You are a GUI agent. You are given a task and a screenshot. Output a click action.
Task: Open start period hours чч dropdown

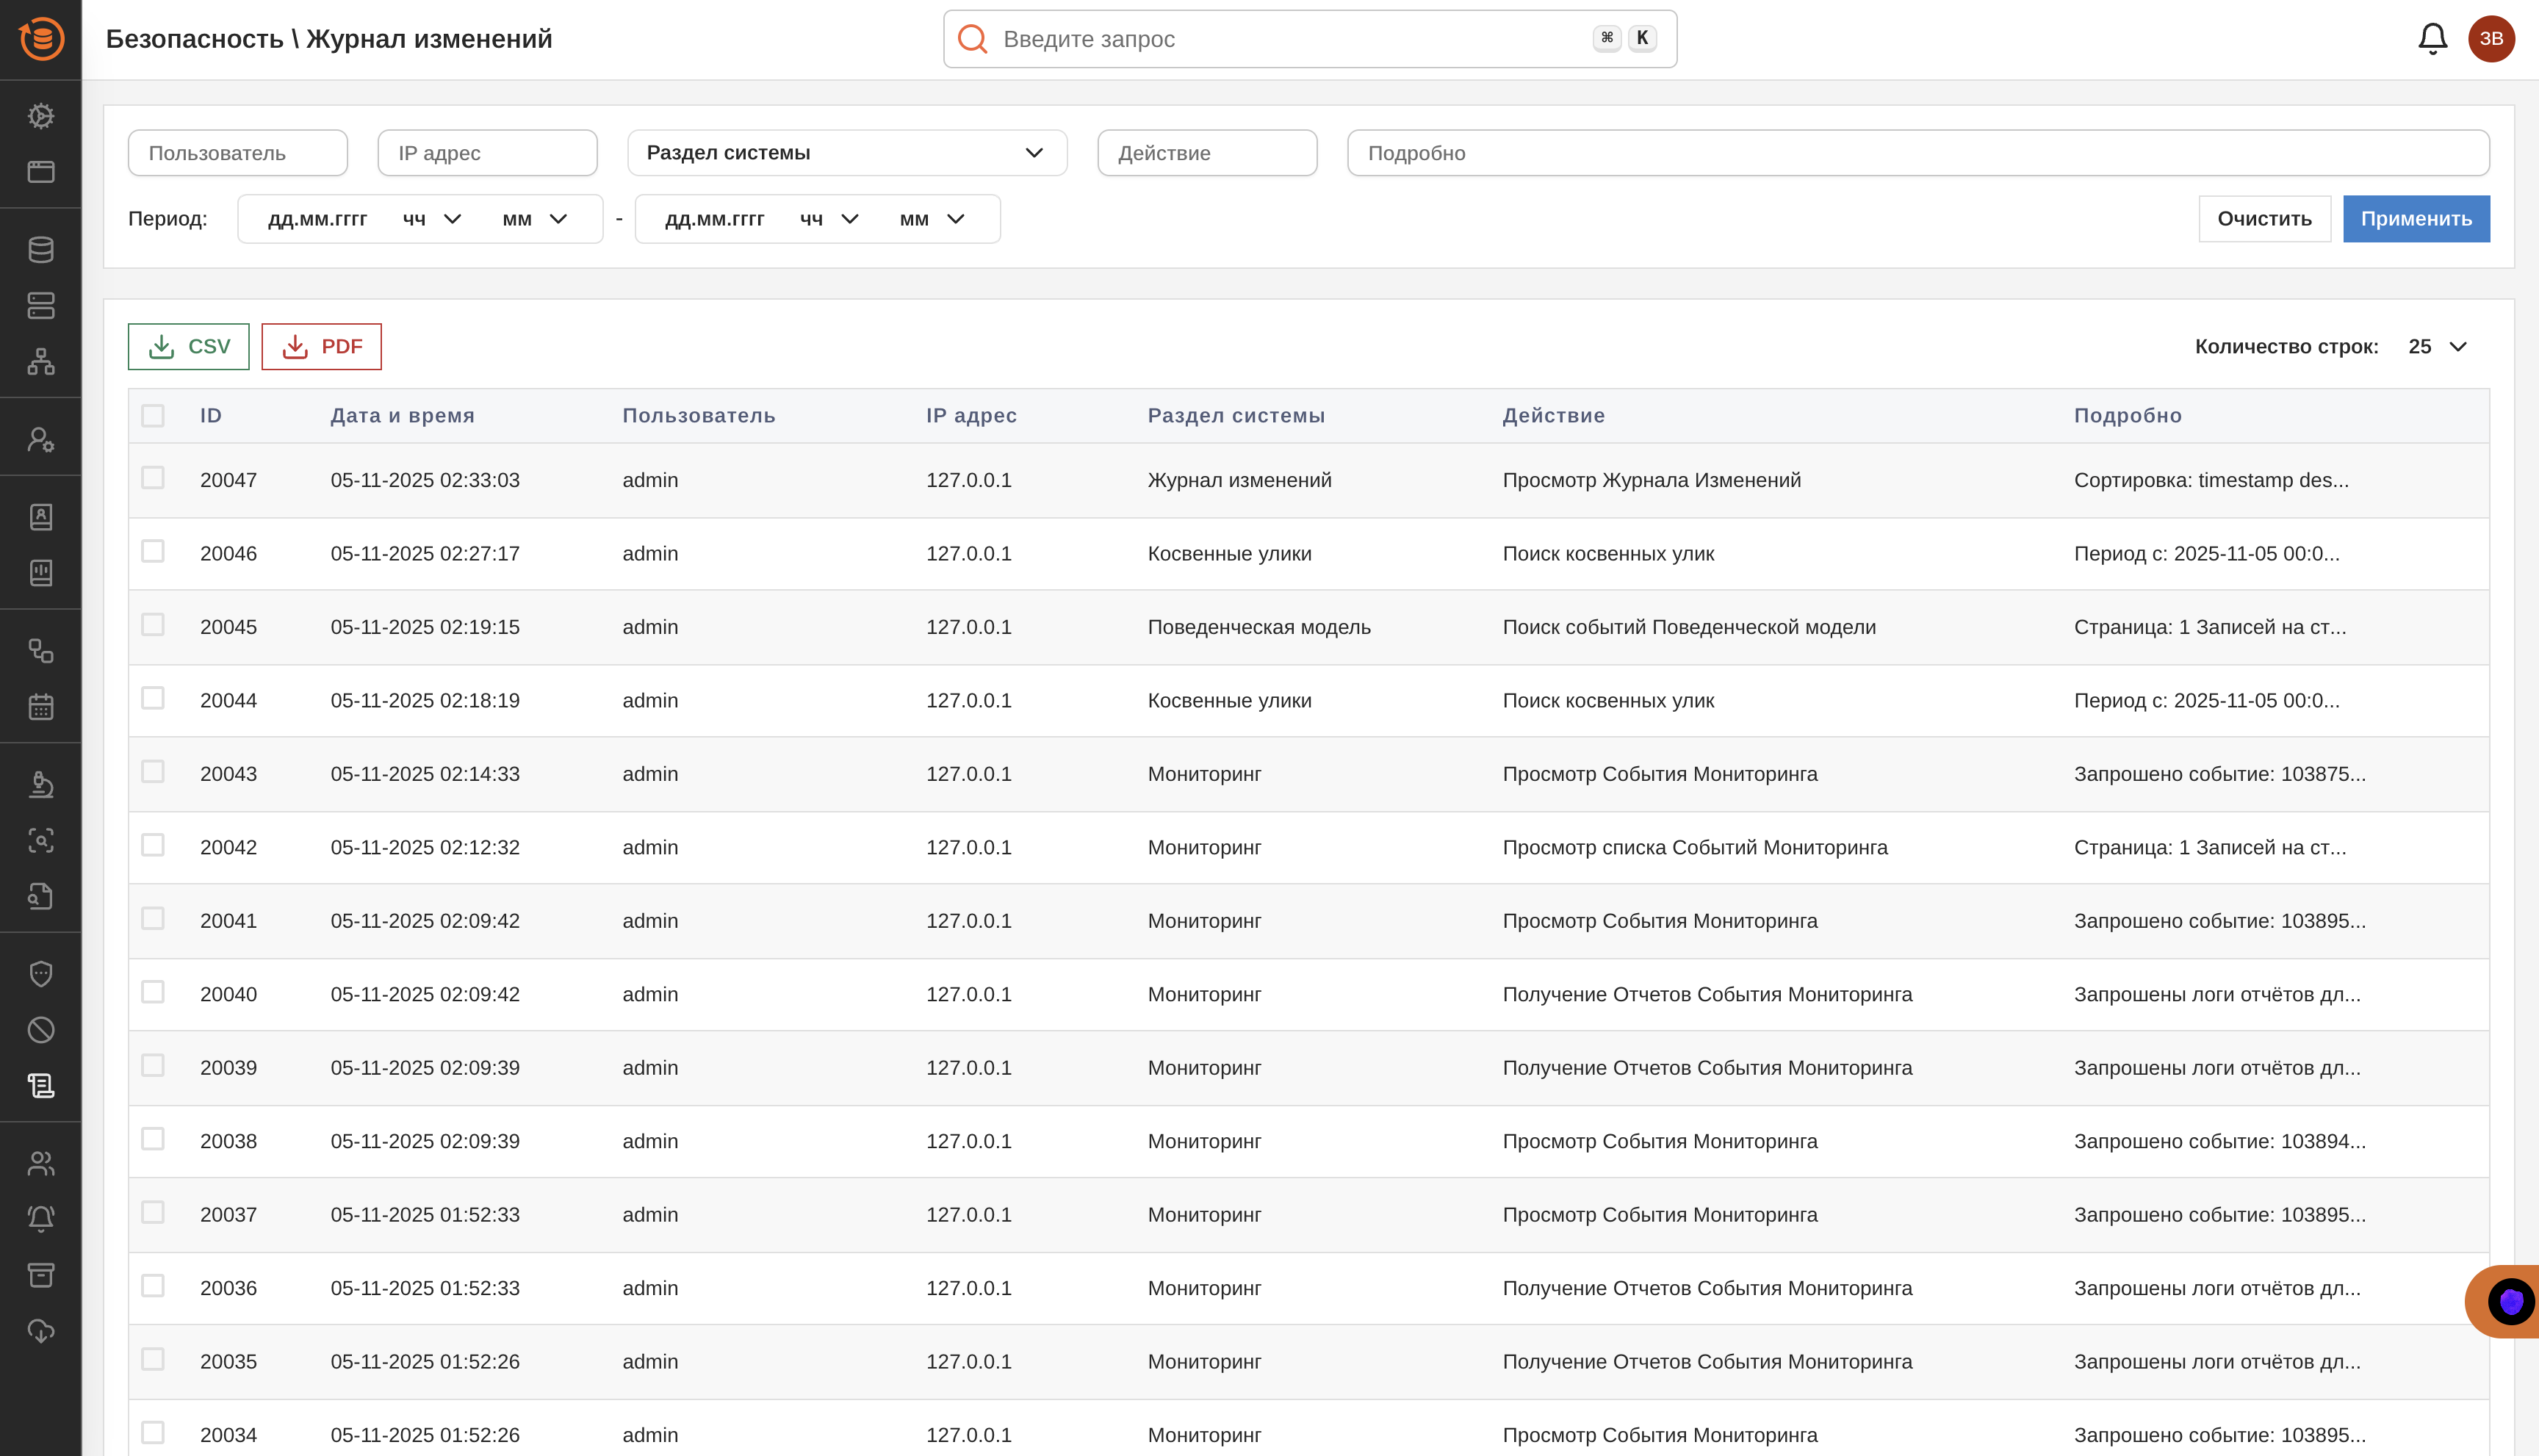tap(431, 219)
